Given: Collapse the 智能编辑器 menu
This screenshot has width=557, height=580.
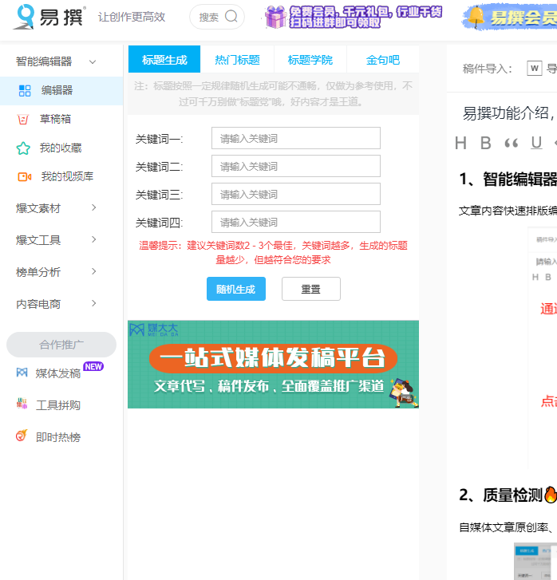Looking at the screenshot, I should (x=93, y=61).
